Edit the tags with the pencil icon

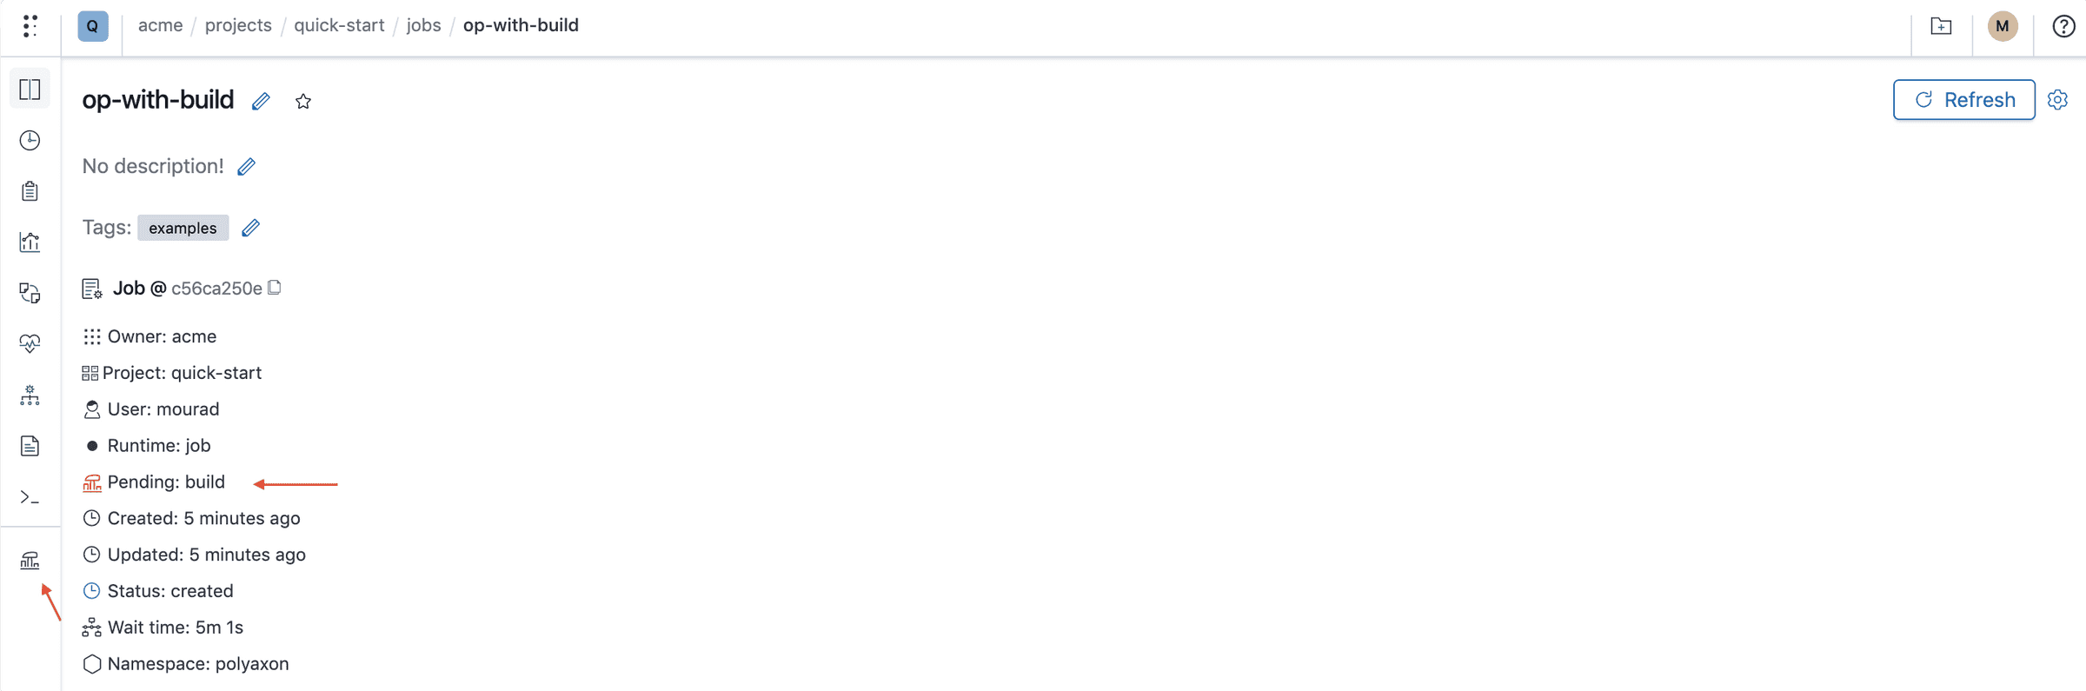pos(250,228)
